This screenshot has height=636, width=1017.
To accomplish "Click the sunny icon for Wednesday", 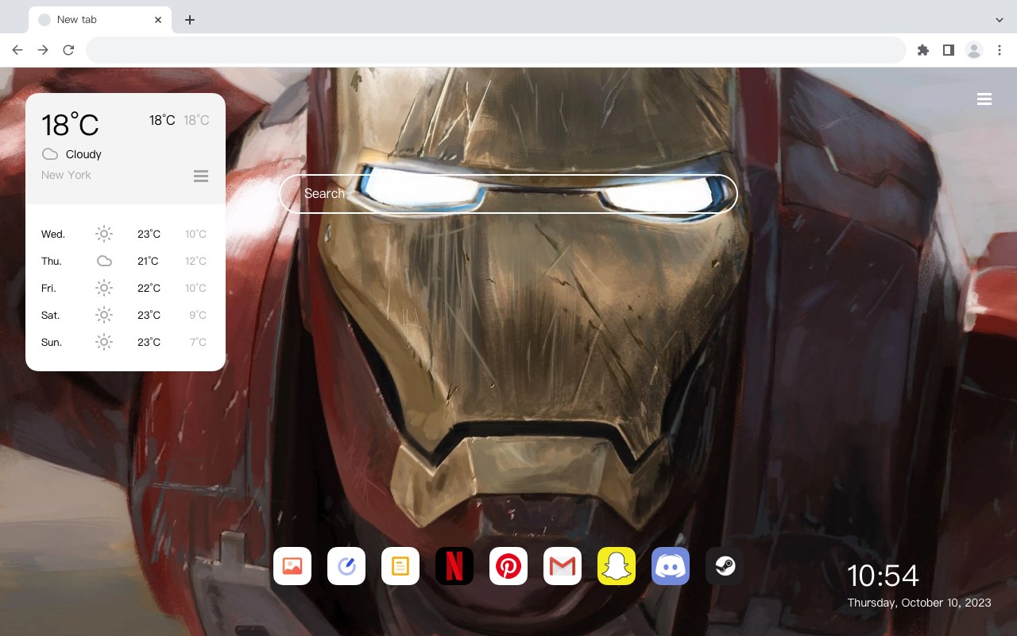I will tap(104, 234).
